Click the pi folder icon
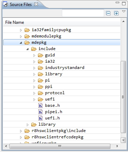 [x=40, y=81]
